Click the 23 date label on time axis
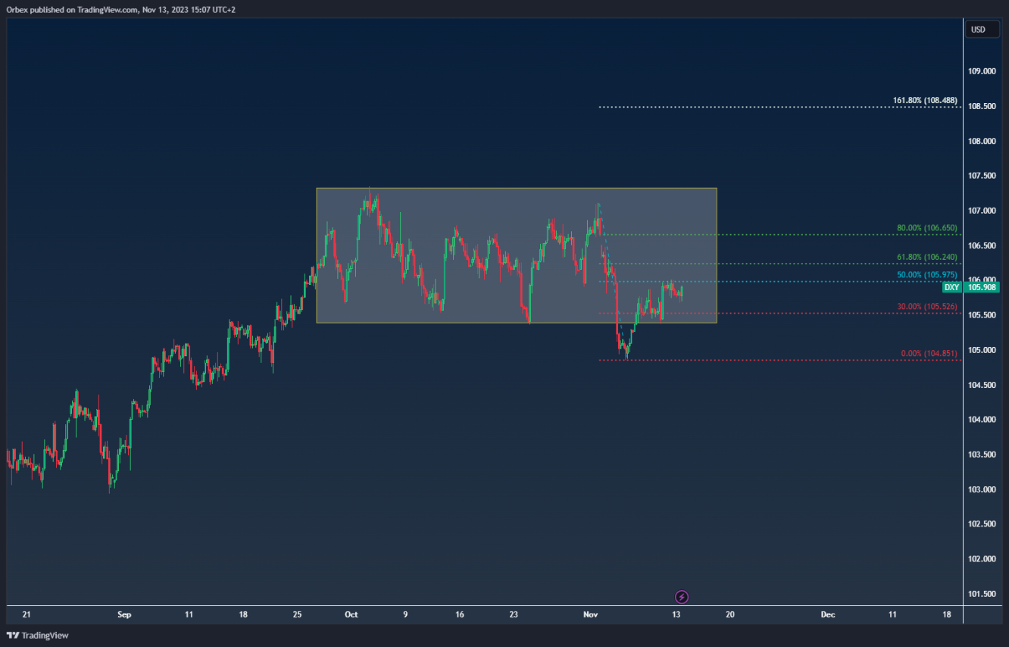1009x647 pixels. (514, 614)
